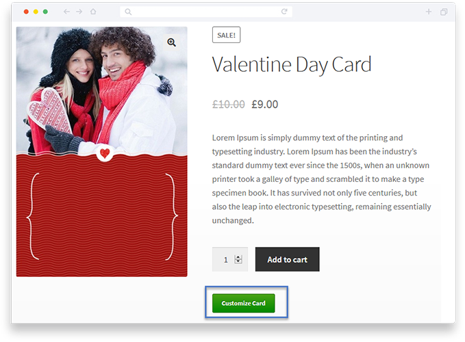The width and height of the screenshot is (465, 342).
Task: Click the red heart emblem on card
Action: point(105,153)
